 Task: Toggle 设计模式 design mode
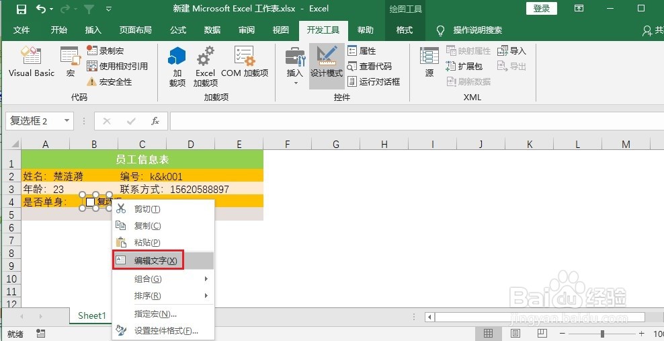coord(326,66)
